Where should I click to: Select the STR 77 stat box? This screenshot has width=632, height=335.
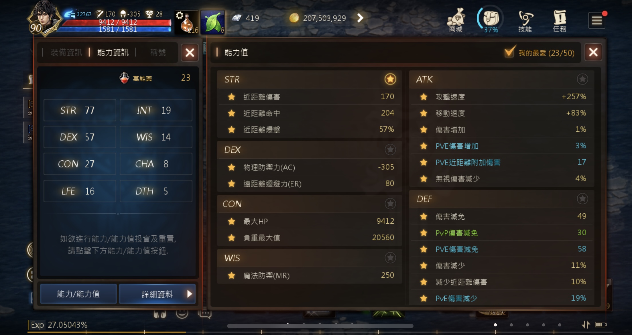tap(80, 110)
